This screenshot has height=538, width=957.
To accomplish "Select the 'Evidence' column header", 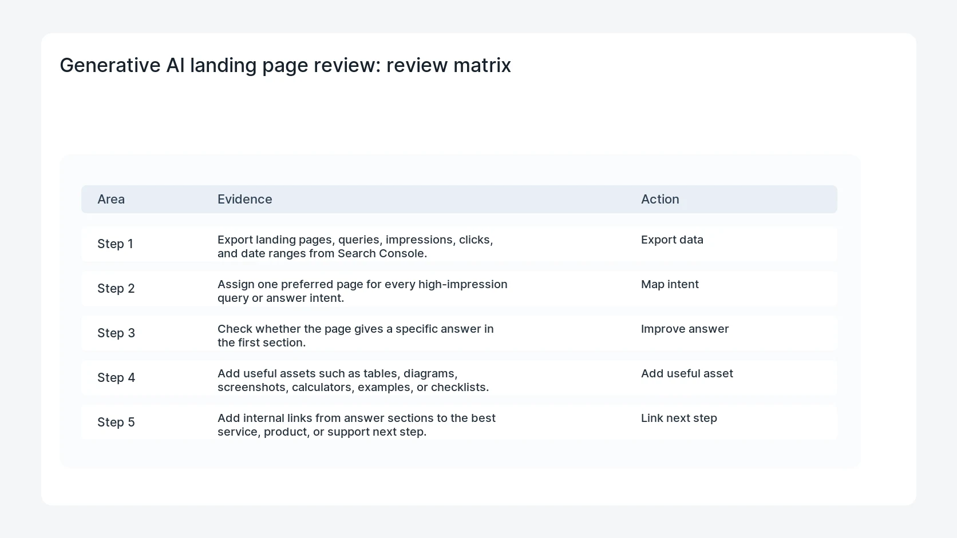I will tap(245, 199).
